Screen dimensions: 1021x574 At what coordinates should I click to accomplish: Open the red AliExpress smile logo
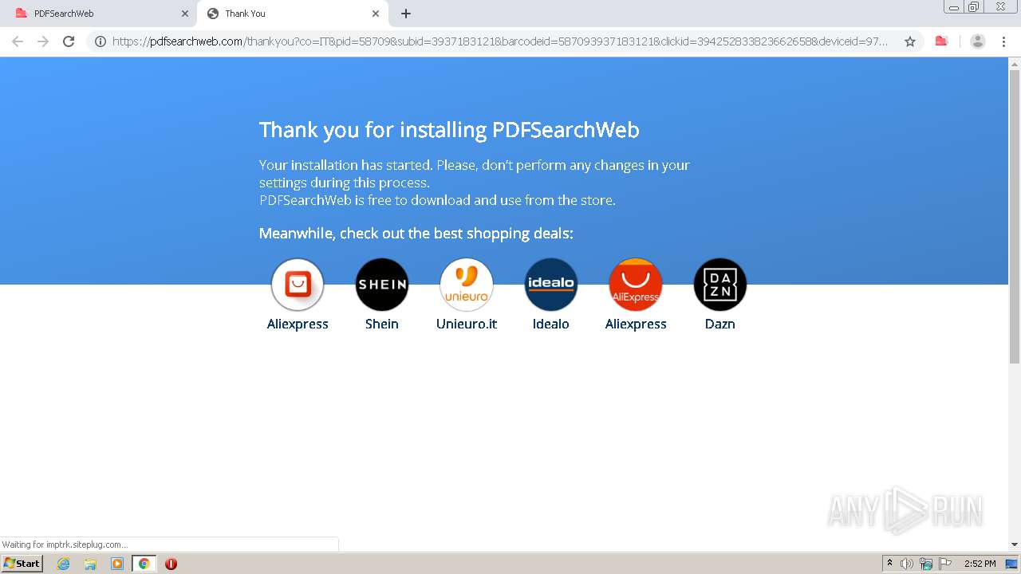tap(636, 284)
